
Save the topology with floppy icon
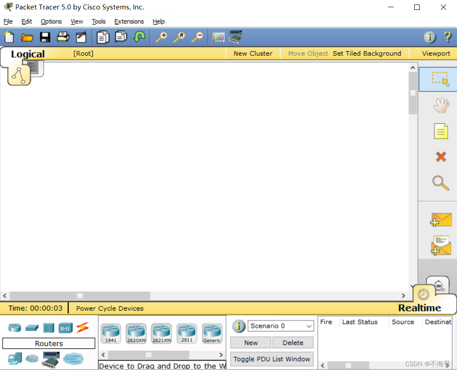(x=45, y=37)
